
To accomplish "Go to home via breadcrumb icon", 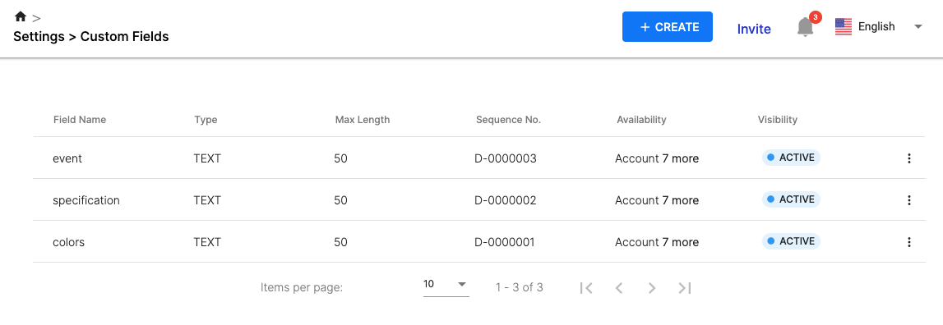I will [21, 16].
